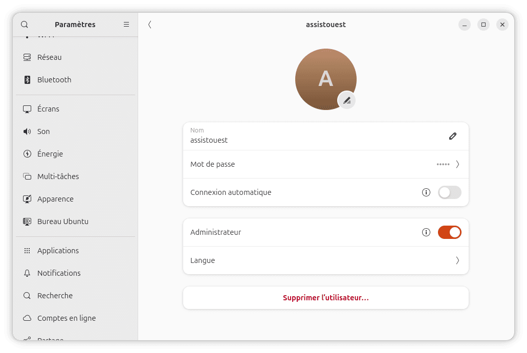
Task: Click the Écrans monitor icon
Action: [x=27, y=109]
